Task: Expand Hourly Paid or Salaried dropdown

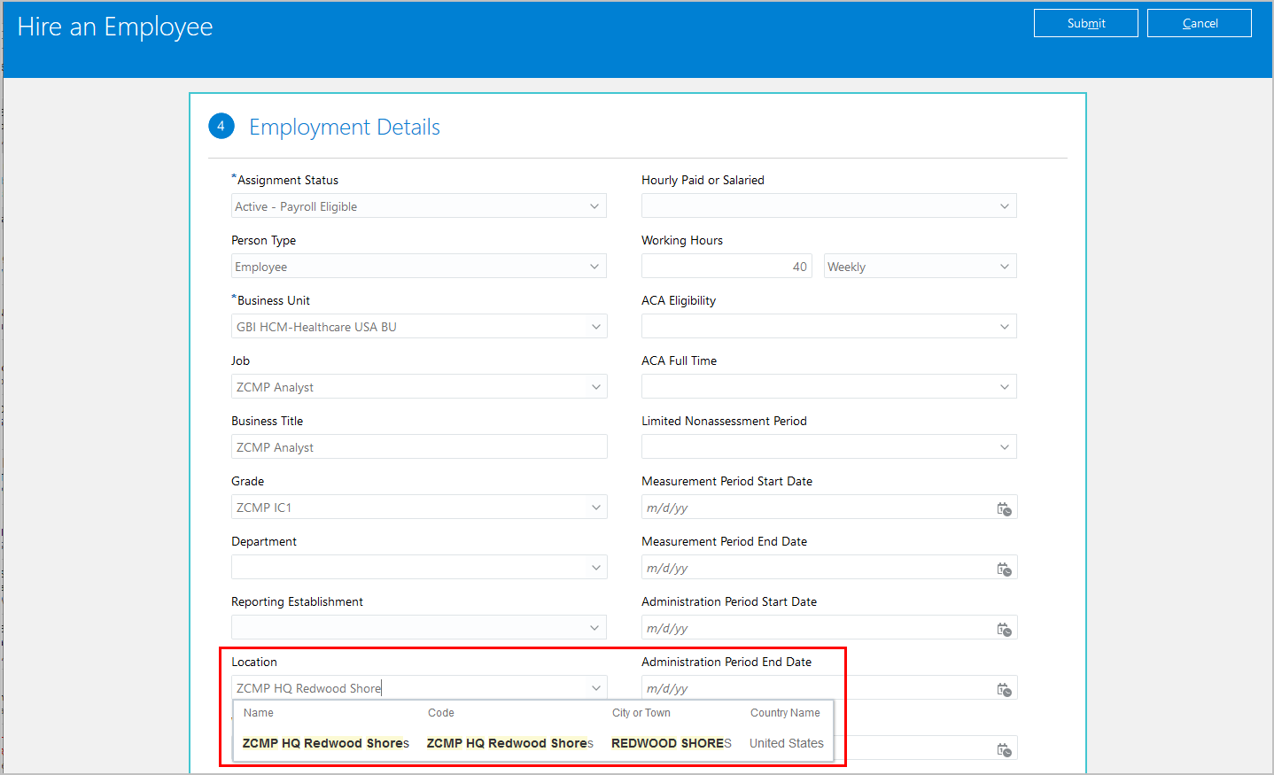Action: pos(1004,206)
